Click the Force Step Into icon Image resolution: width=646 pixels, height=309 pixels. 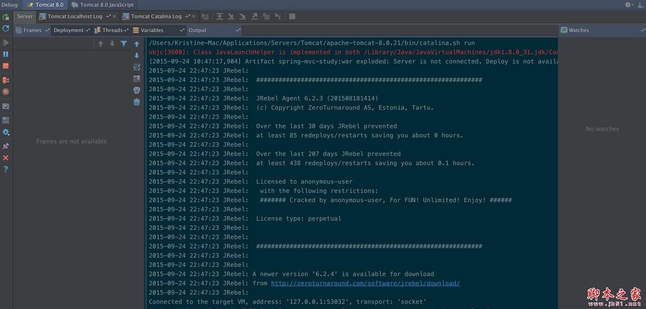pos(243,16)
